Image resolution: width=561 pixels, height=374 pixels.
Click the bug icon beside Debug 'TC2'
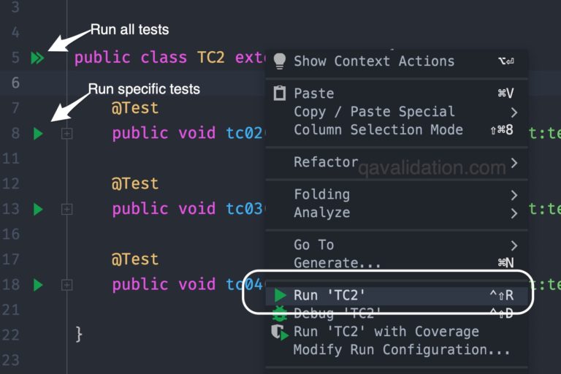[x=280, y=314]
